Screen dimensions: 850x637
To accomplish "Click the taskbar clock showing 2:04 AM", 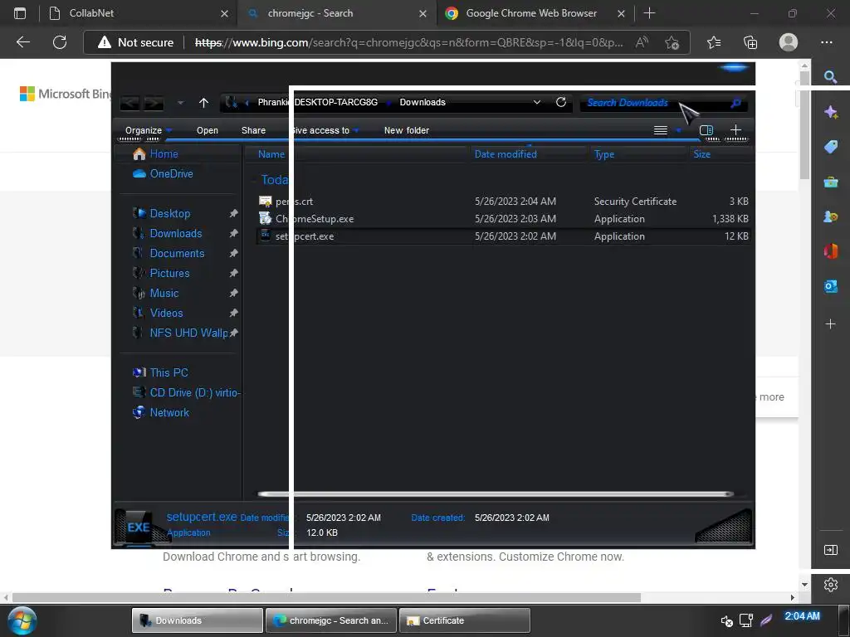I will pos(803,616).
